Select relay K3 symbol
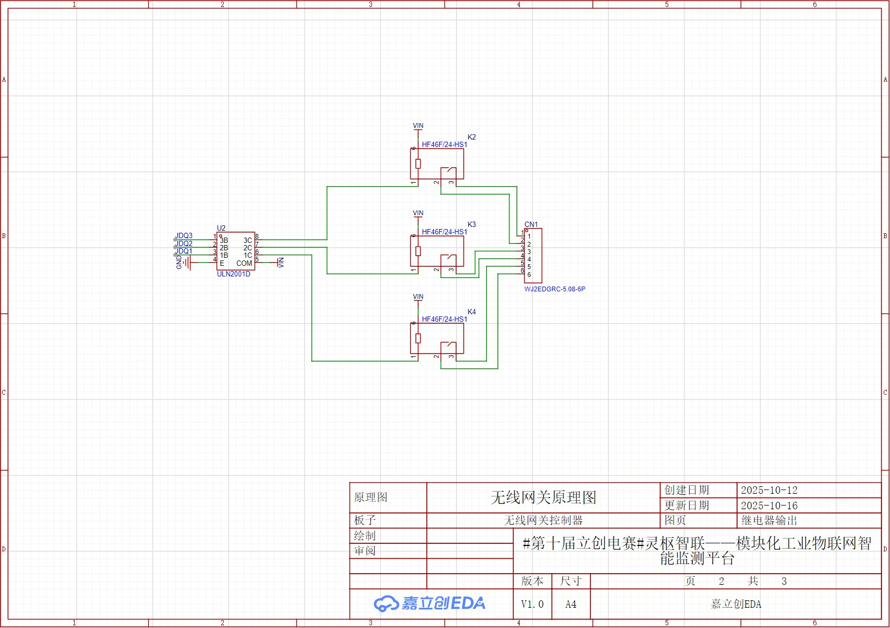890x628 pixels. tap(437, 251)
